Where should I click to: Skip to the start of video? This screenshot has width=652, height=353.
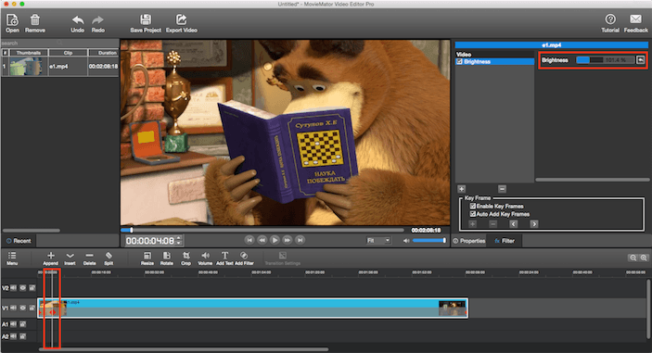249,240
